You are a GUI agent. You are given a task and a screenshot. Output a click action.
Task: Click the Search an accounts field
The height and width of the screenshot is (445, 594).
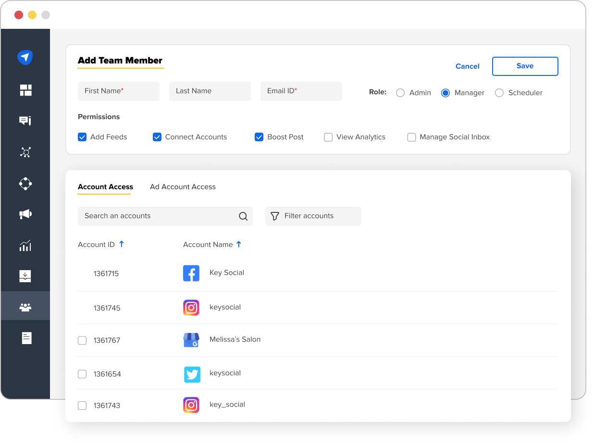pyautogui.click(x=165, y=216)
